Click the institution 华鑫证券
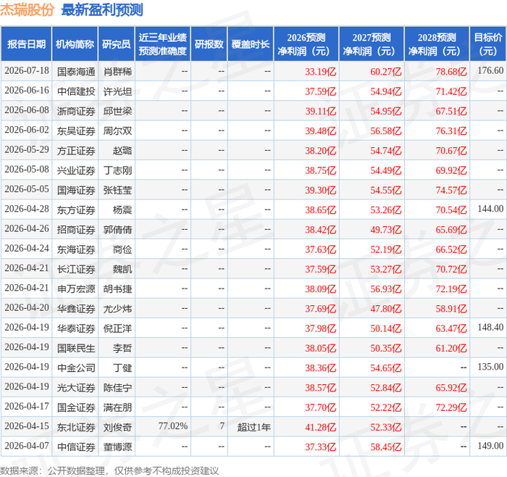507x477 pixels. pyautogui.click(x=76, y=308)
